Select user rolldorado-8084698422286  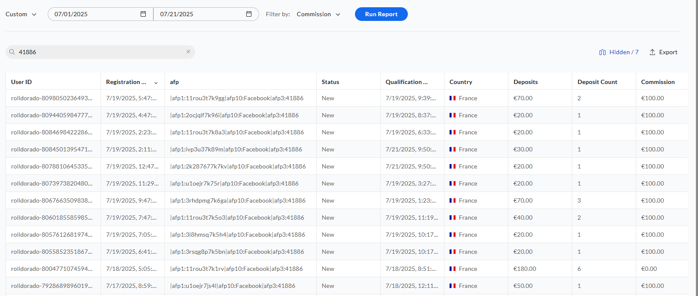[52, 132]
